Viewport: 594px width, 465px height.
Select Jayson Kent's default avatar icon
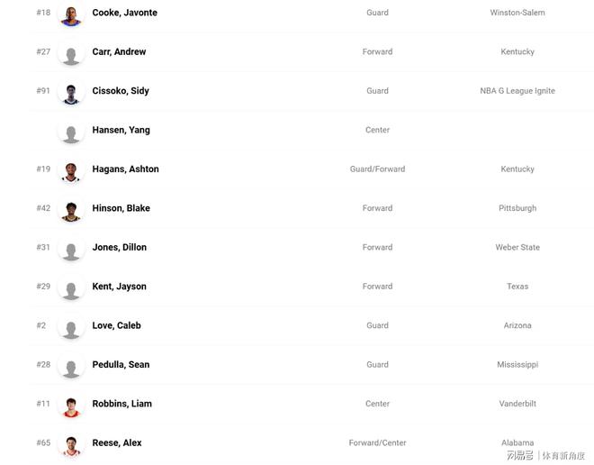click(71, 287)
